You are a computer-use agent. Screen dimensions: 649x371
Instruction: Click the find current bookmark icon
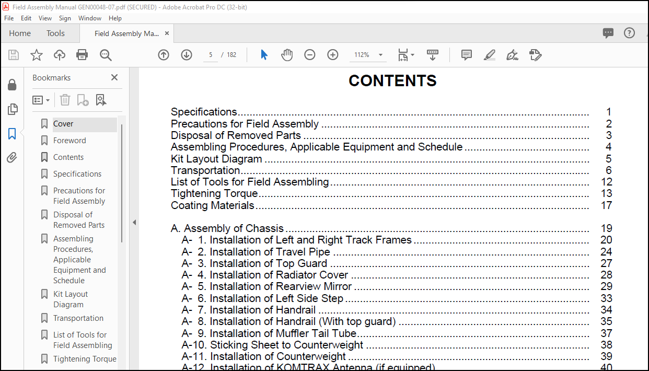point(101,100)
